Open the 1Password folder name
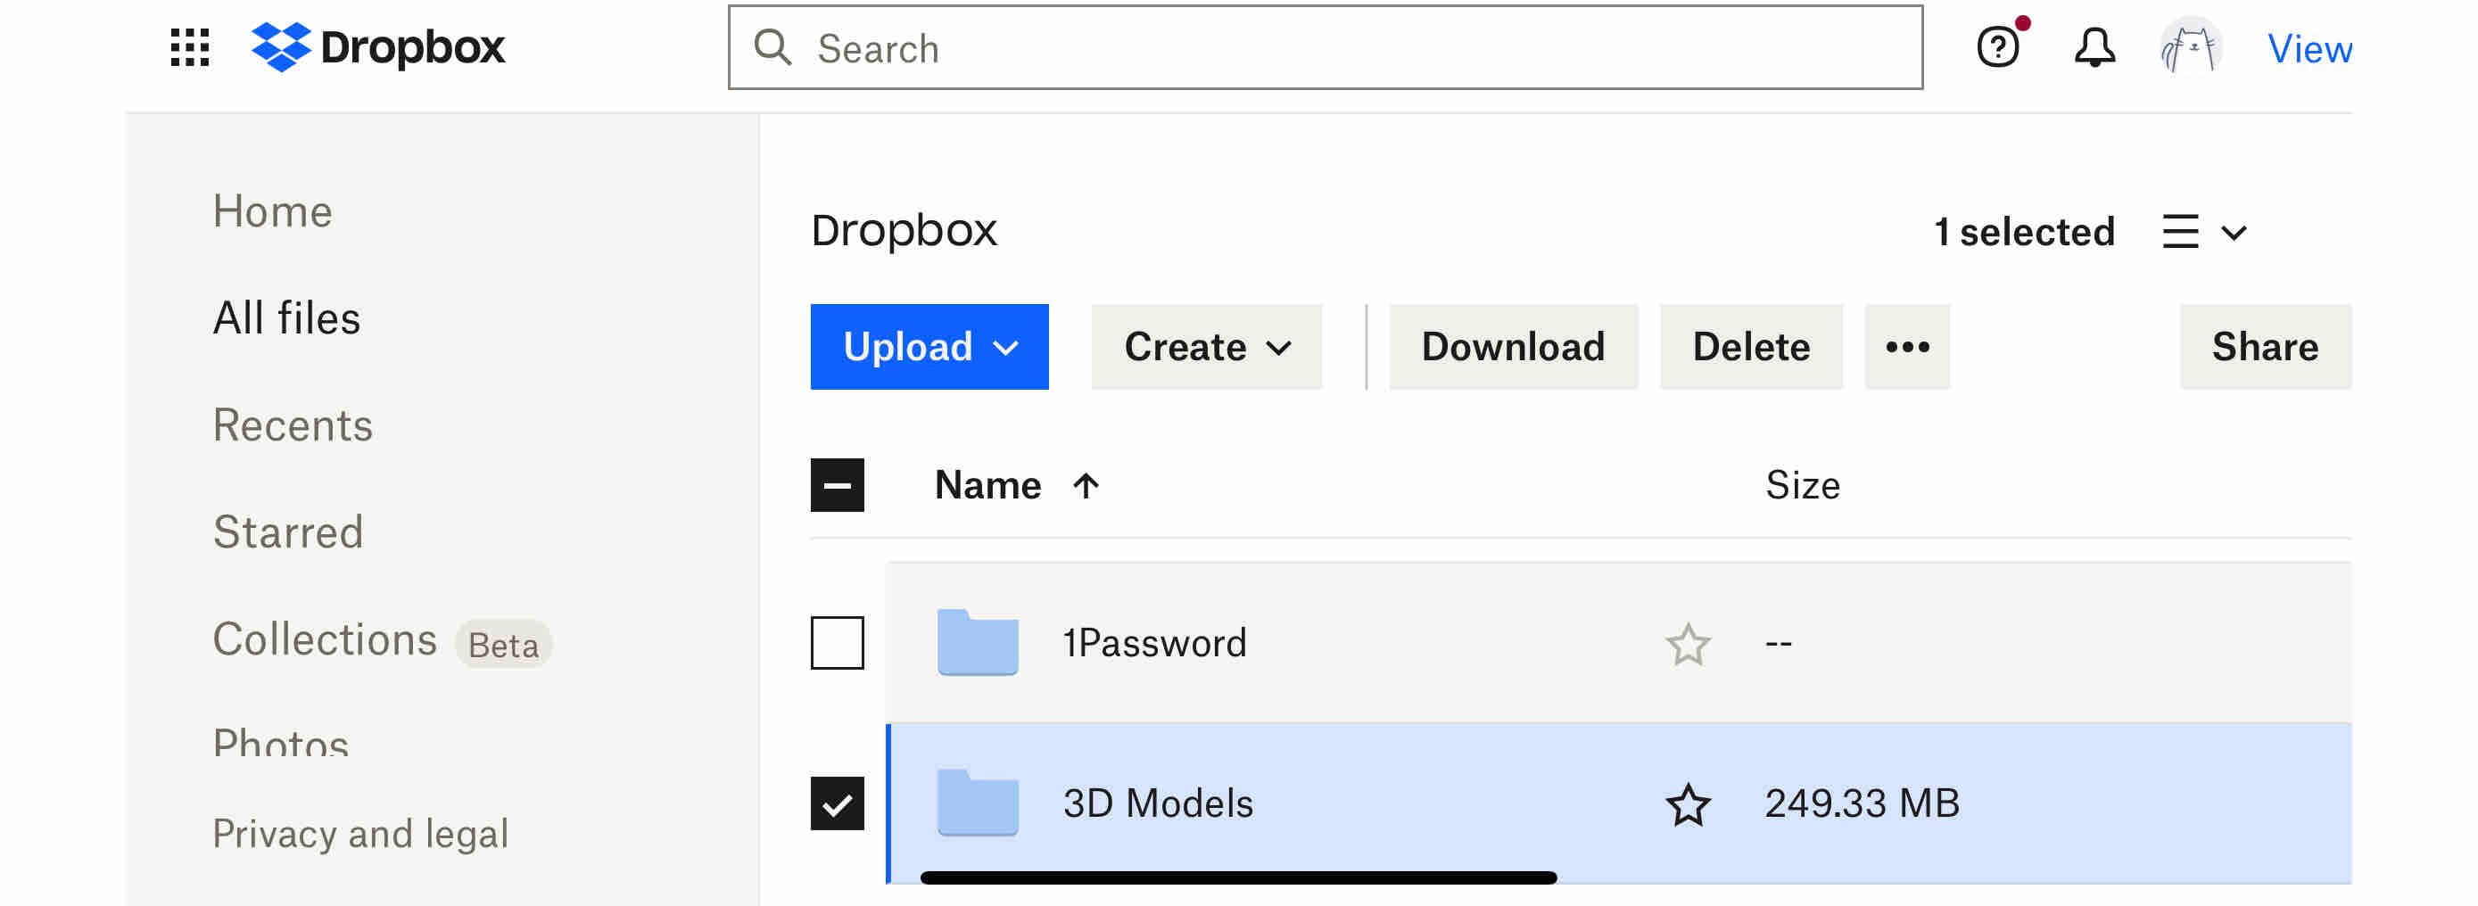This screenshot has height=906, width=2478. pos(1154,642)
